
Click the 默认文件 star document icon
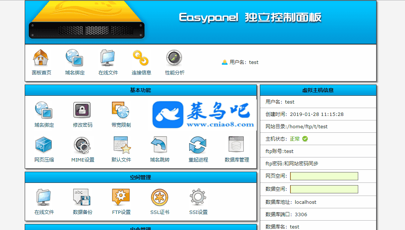121,145
